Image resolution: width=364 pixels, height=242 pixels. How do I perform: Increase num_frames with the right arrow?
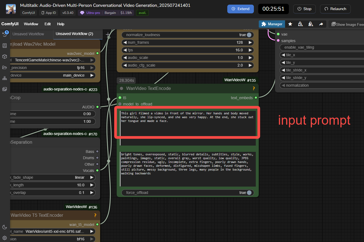coord(250,42)
